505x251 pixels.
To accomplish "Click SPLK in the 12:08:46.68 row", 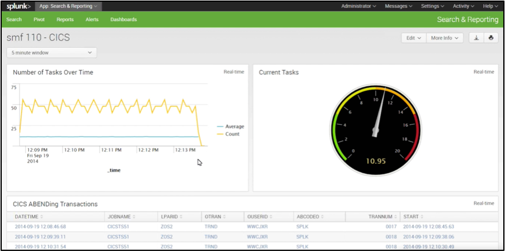I will [x=302, y=227].
